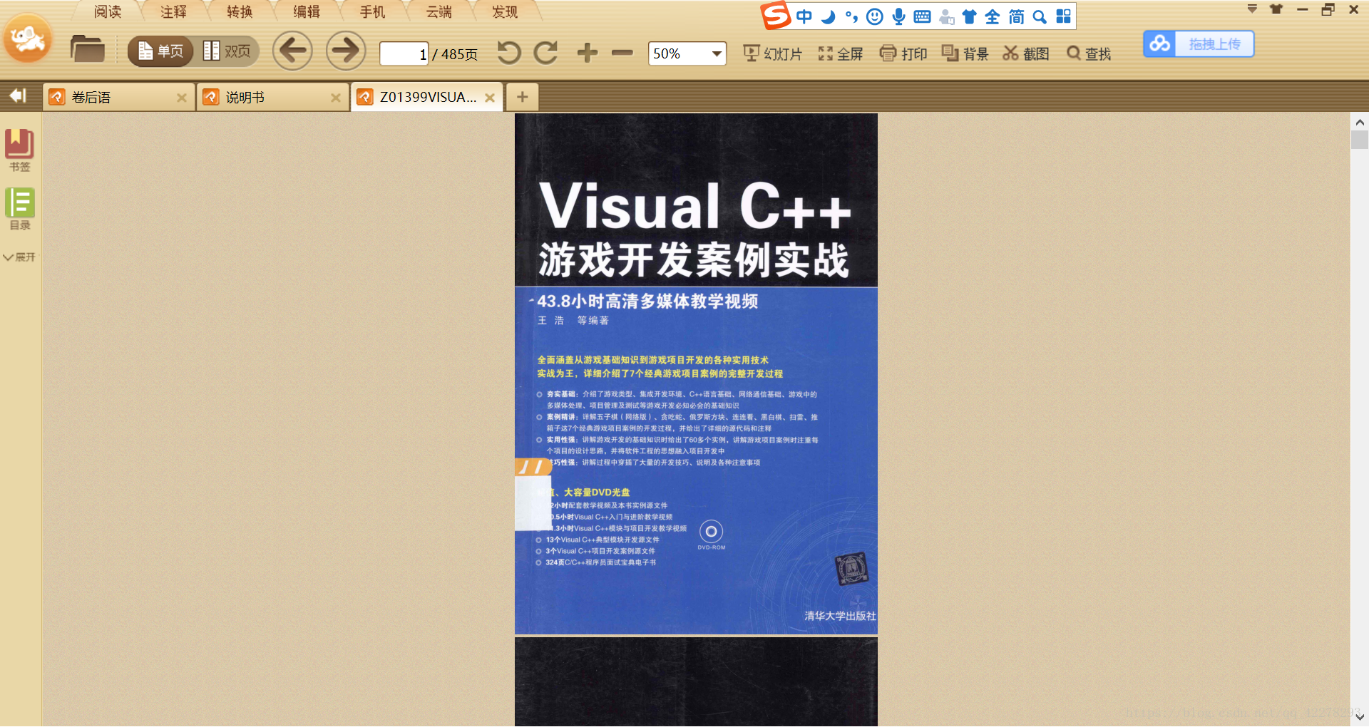Click the Sogou user account icon

[x=946, y=16]
